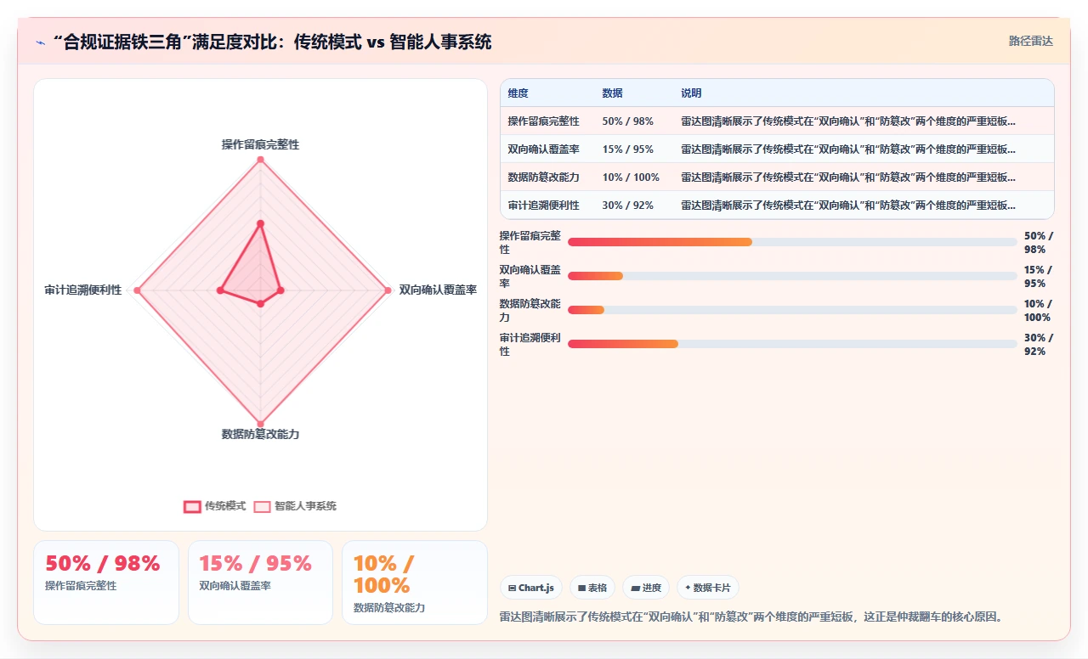Select the 说明 column header
This screenshot has width=1088, height=659.
[x=691, y=93]
